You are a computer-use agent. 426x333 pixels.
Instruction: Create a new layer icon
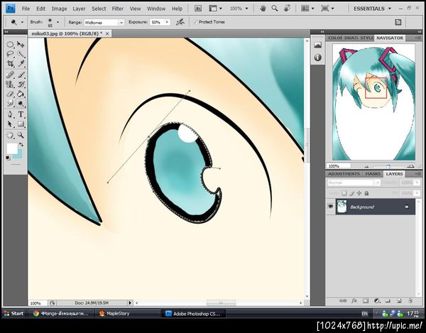399,300
